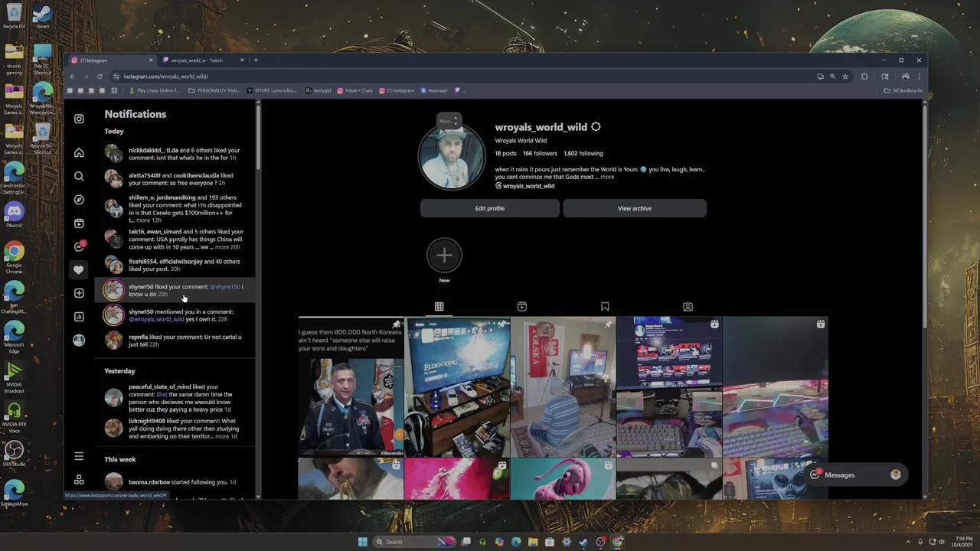Viewport: 980px width, 551px height.
Task: Open the profile settings gear icon
Action: point(596,127)
